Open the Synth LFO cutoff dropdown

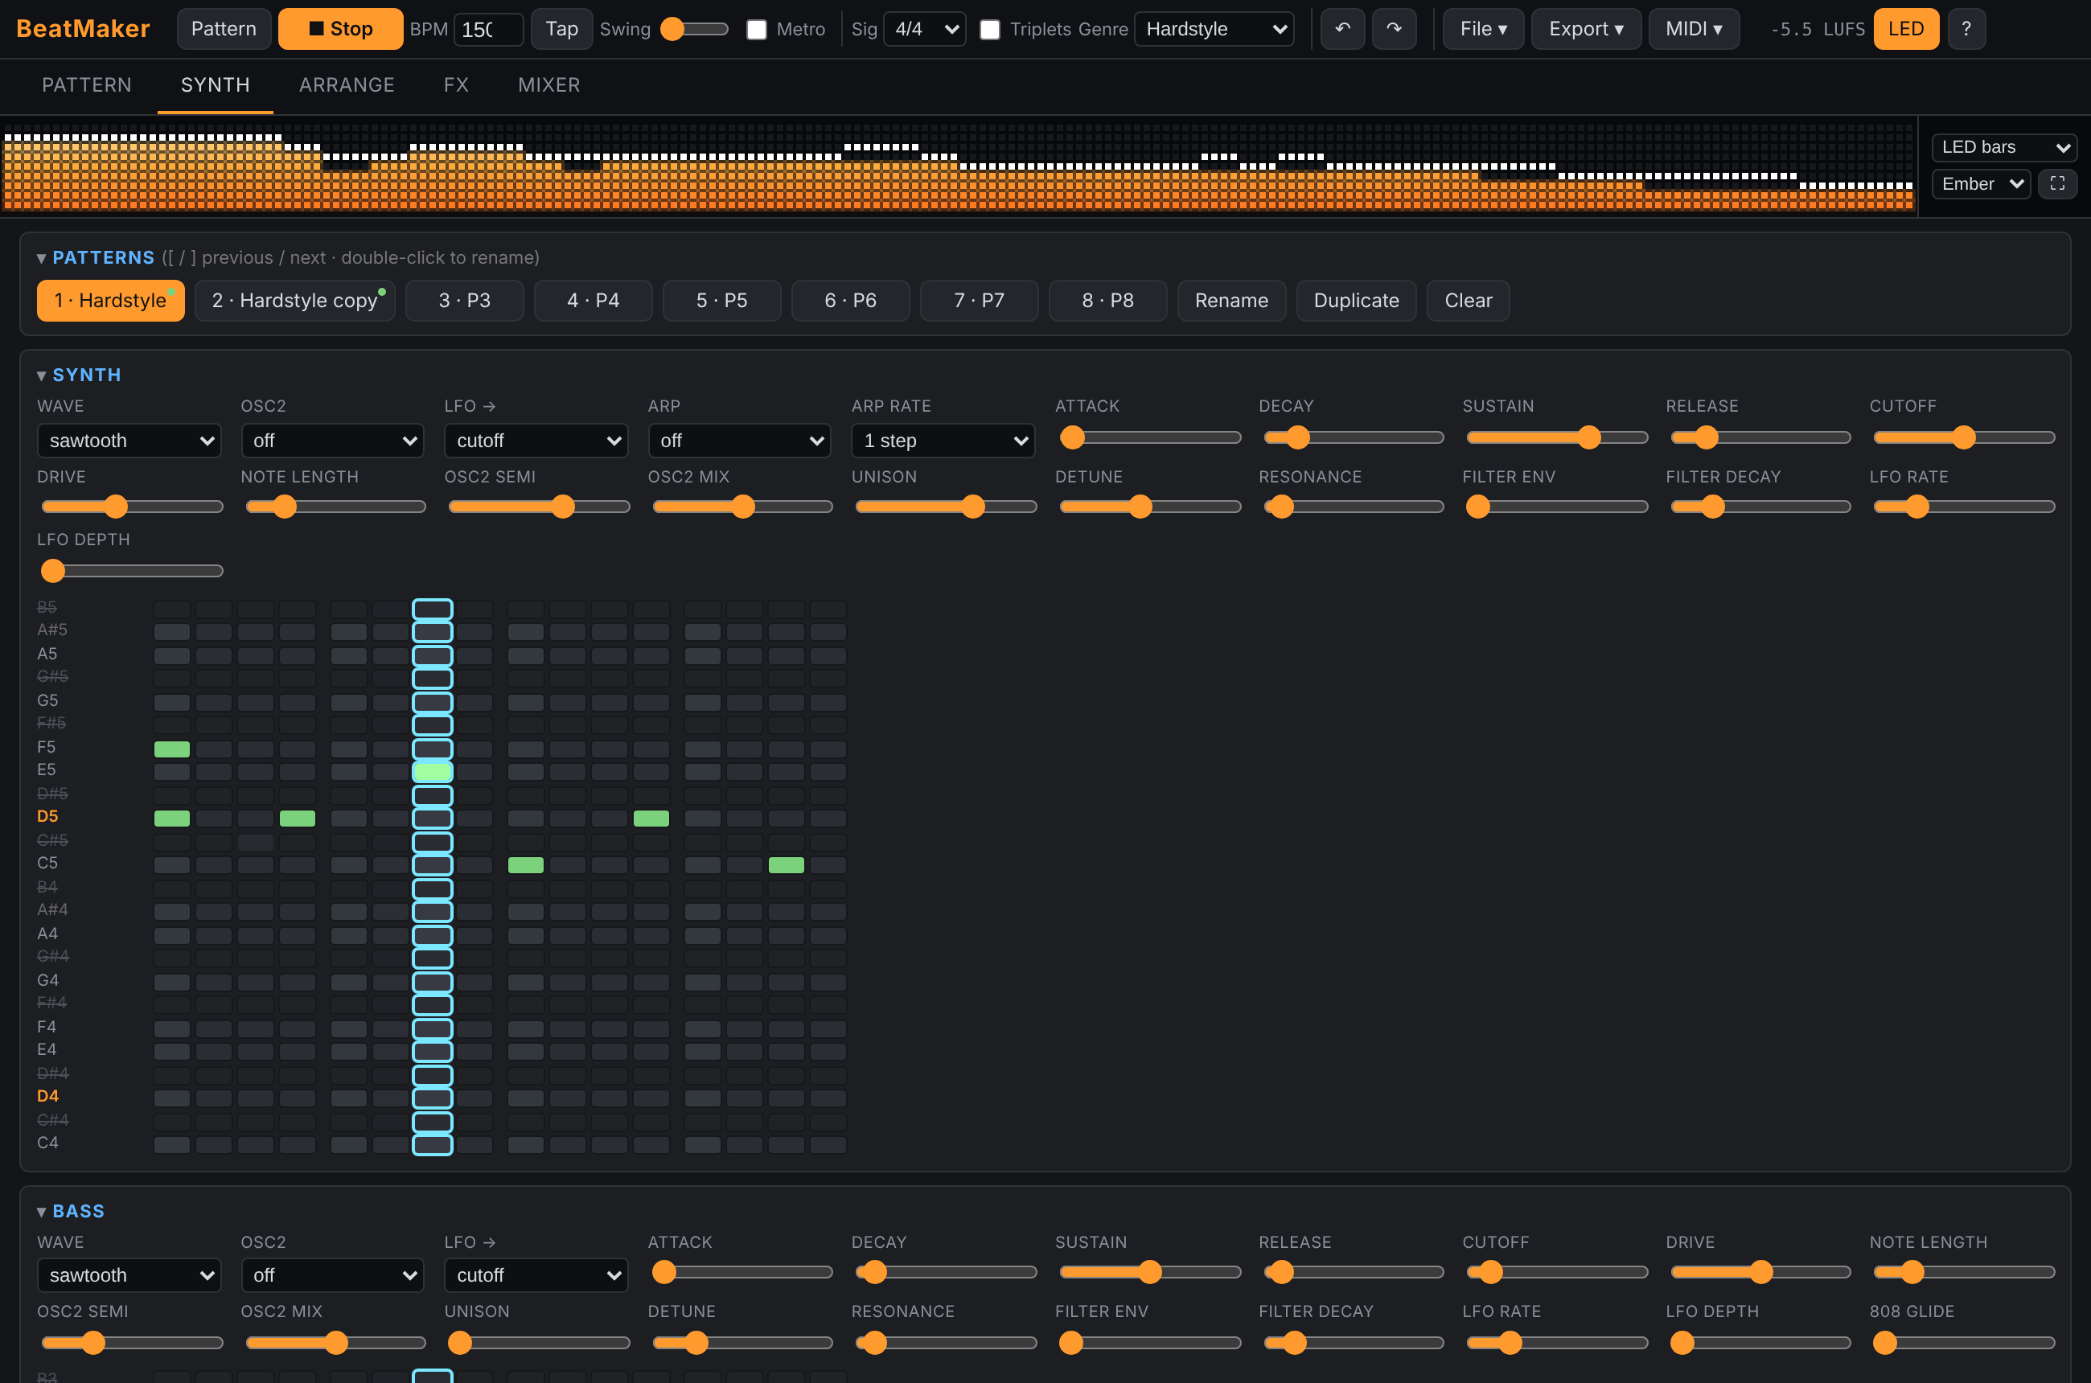click(536, 440)
